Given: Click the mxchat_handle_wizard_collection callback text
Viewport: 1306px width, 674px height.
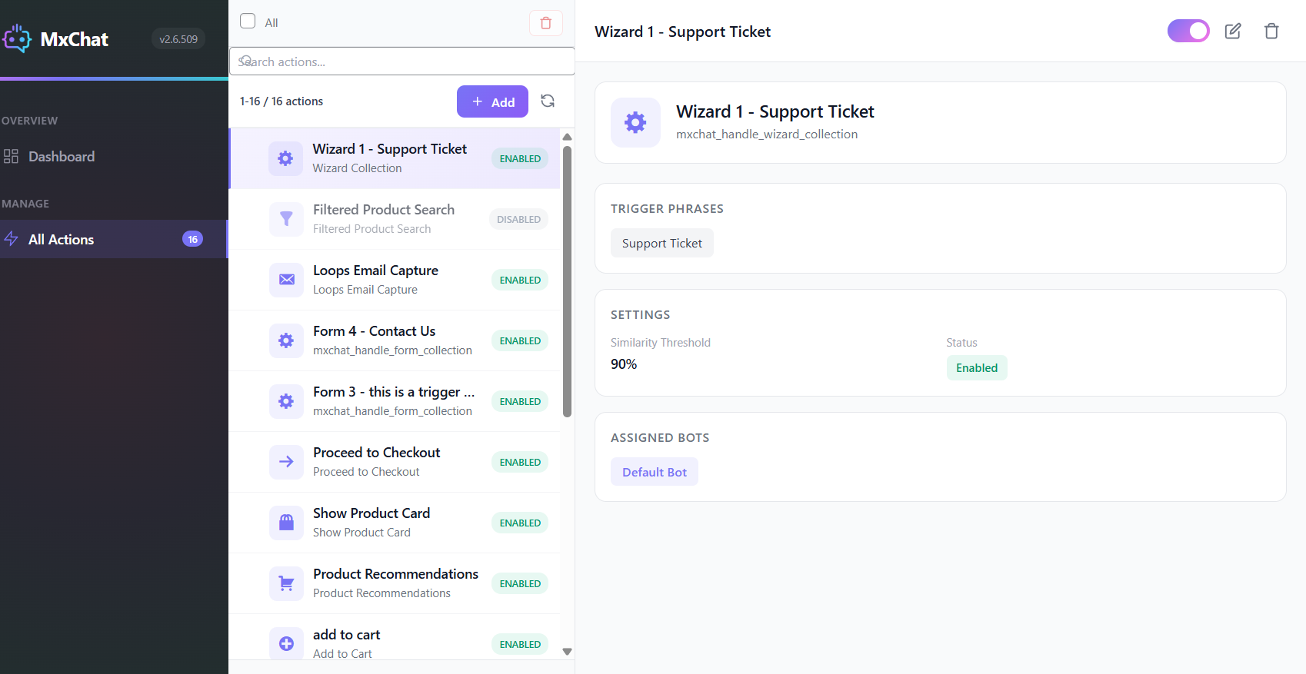Looking at the screenshot, I should click(767, 134).
